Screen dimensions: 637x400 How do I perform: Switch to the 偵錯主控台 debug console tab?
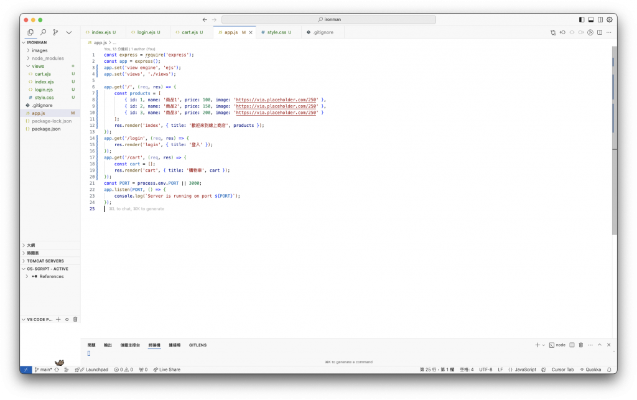coord(130,345)
